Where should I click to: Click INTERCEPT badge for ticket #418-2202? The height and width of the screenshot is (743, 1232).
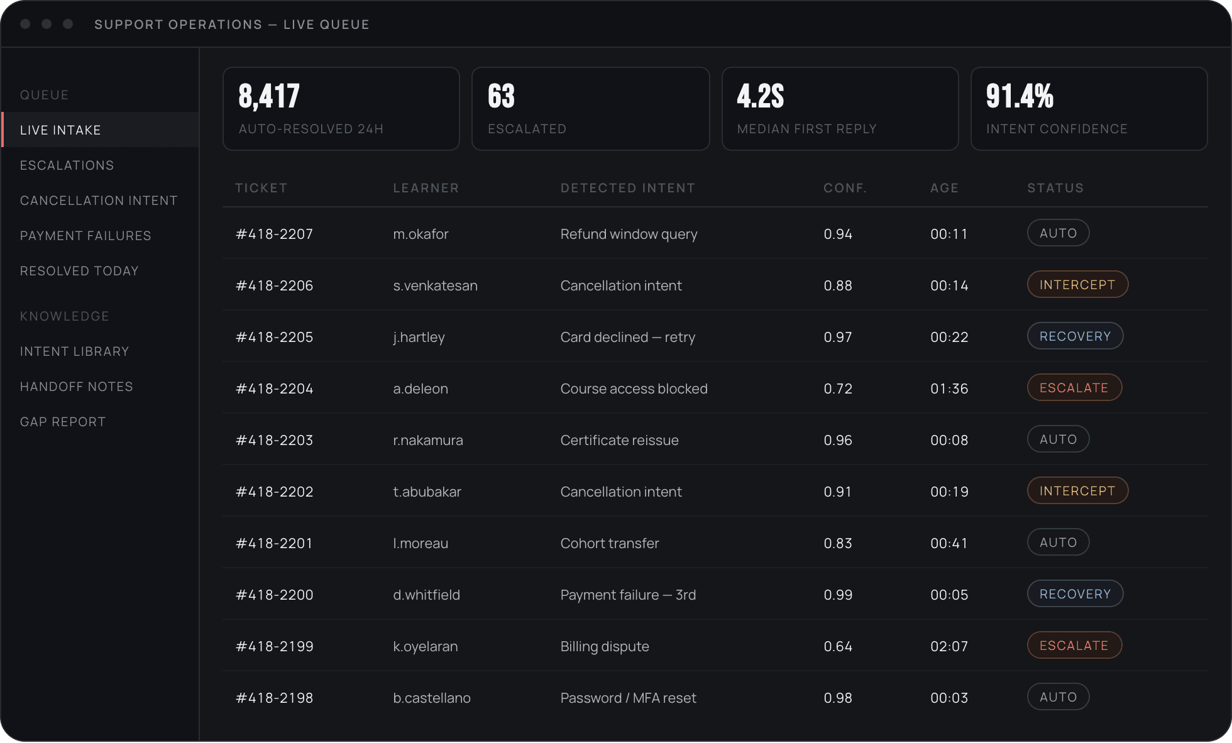tap(1077, 491)
